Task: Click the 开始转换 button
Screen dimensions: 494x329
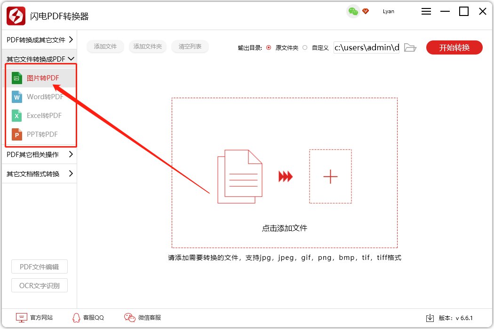Action: coord(454,47)
